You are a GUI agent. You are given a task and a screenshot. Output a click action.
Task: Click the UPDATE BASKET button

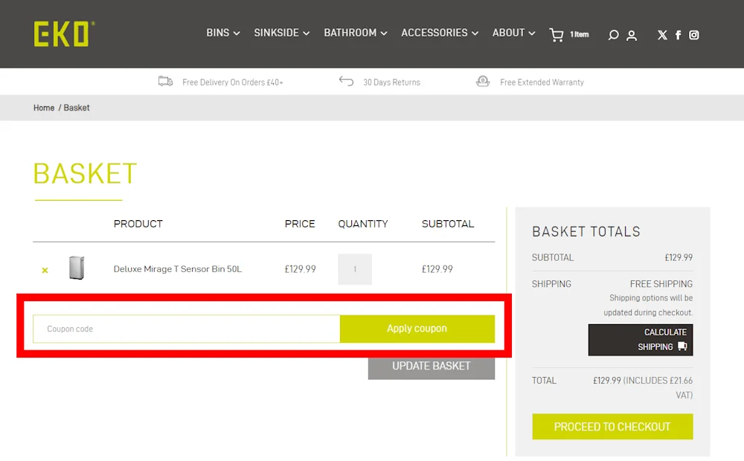[x=432, y=366]
